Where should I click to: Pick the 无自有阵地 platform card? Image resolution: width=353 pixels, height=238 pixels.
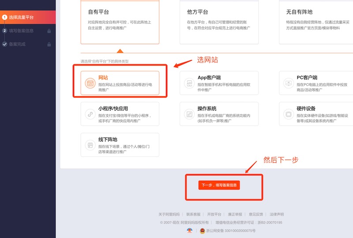point(316,21)
